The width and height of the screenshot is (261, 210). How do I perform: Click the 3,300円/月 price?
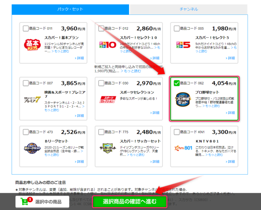coord(224,132)
